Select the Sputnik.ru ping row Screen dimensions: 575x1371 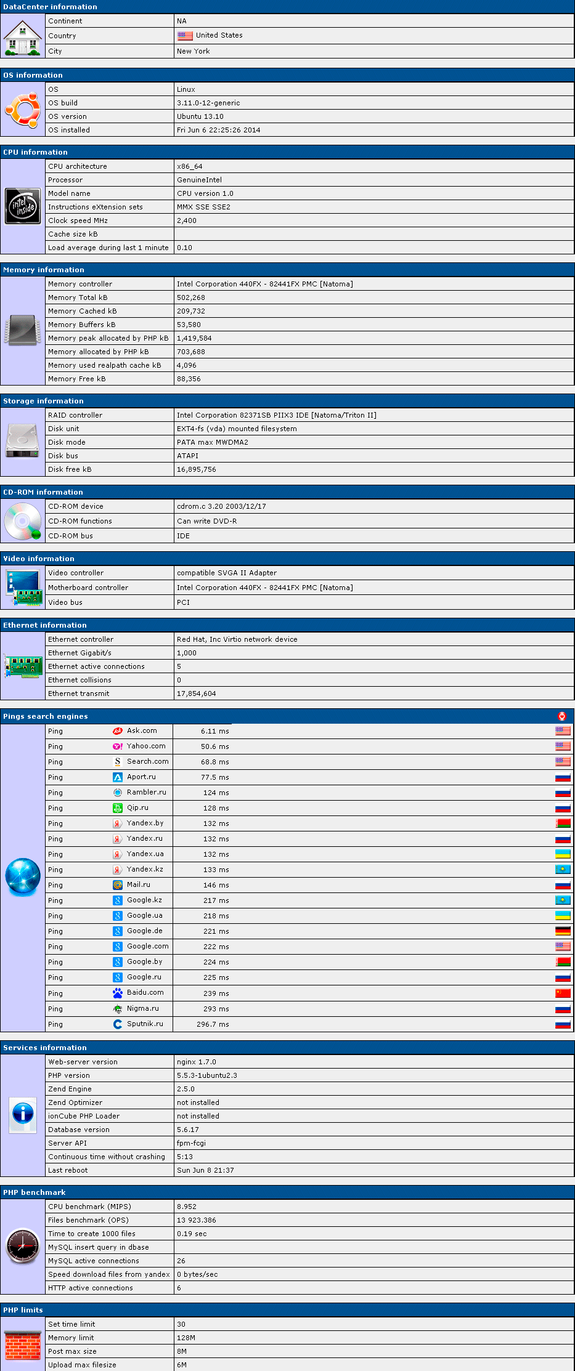click(145, 1024)
